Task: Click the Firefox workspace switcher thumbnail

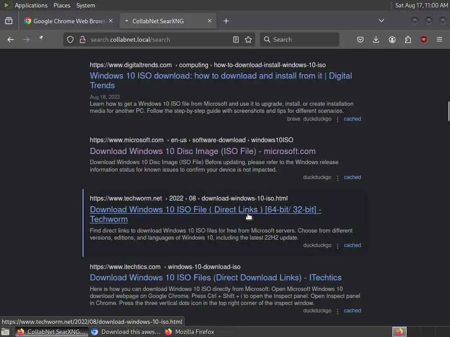Action: coord(399,332)
